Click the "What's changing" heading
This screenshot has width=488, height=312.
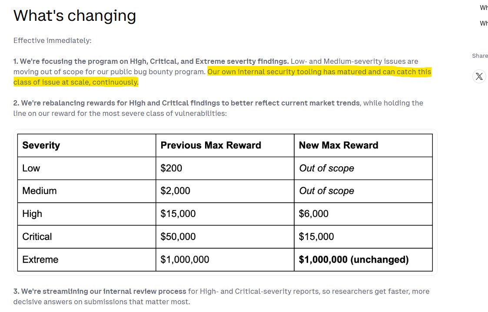[x=75, y=16]
